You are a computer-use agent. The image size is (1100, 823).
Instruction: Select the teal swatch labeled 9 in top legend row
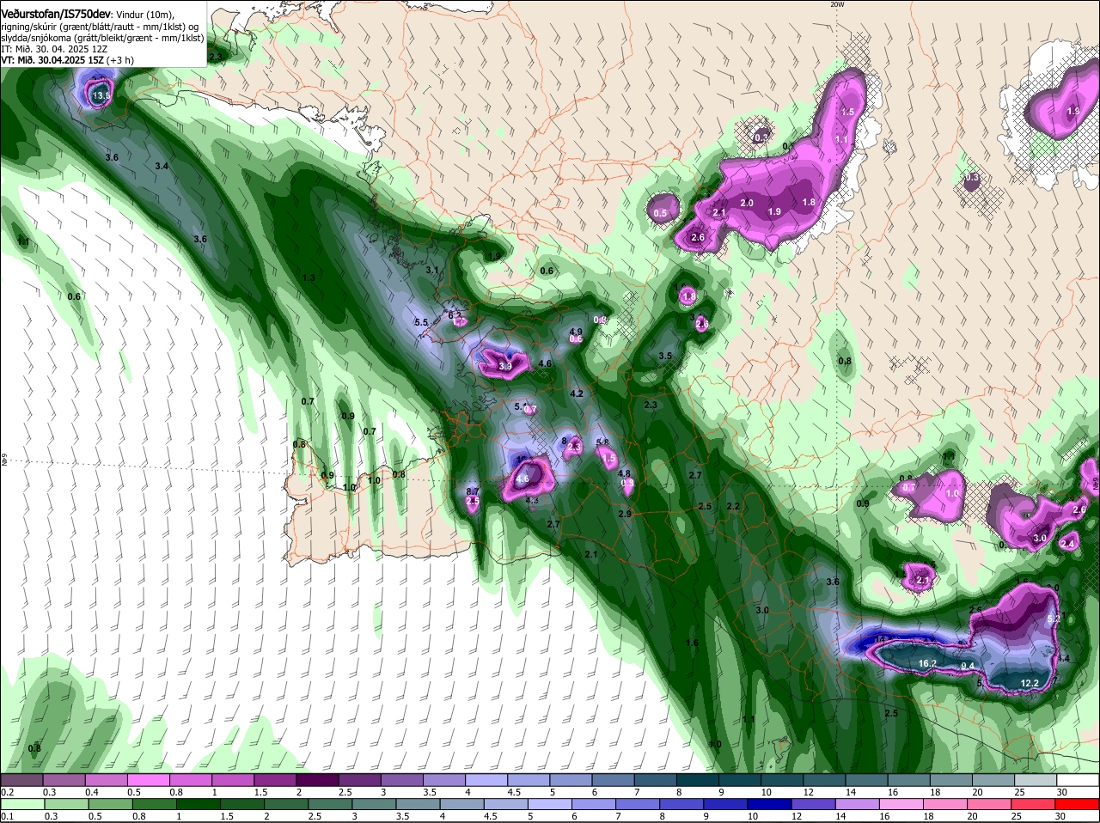point(740,780)
